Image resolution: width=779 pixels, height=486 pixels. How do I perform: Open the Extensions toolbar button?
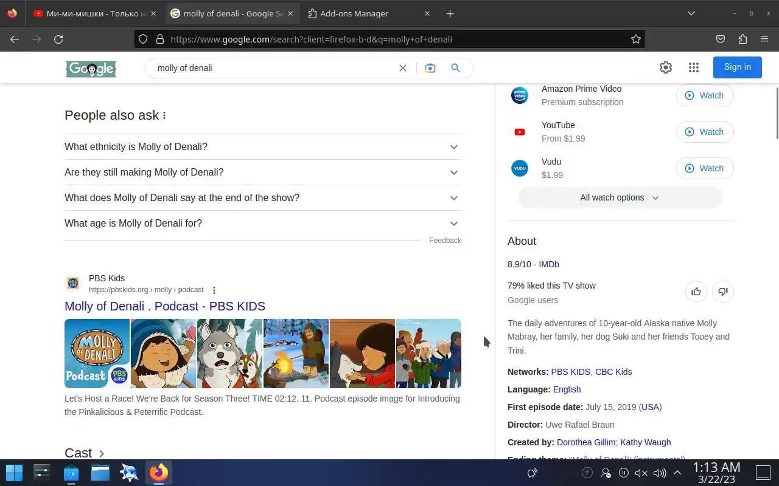tap(742, 39)
